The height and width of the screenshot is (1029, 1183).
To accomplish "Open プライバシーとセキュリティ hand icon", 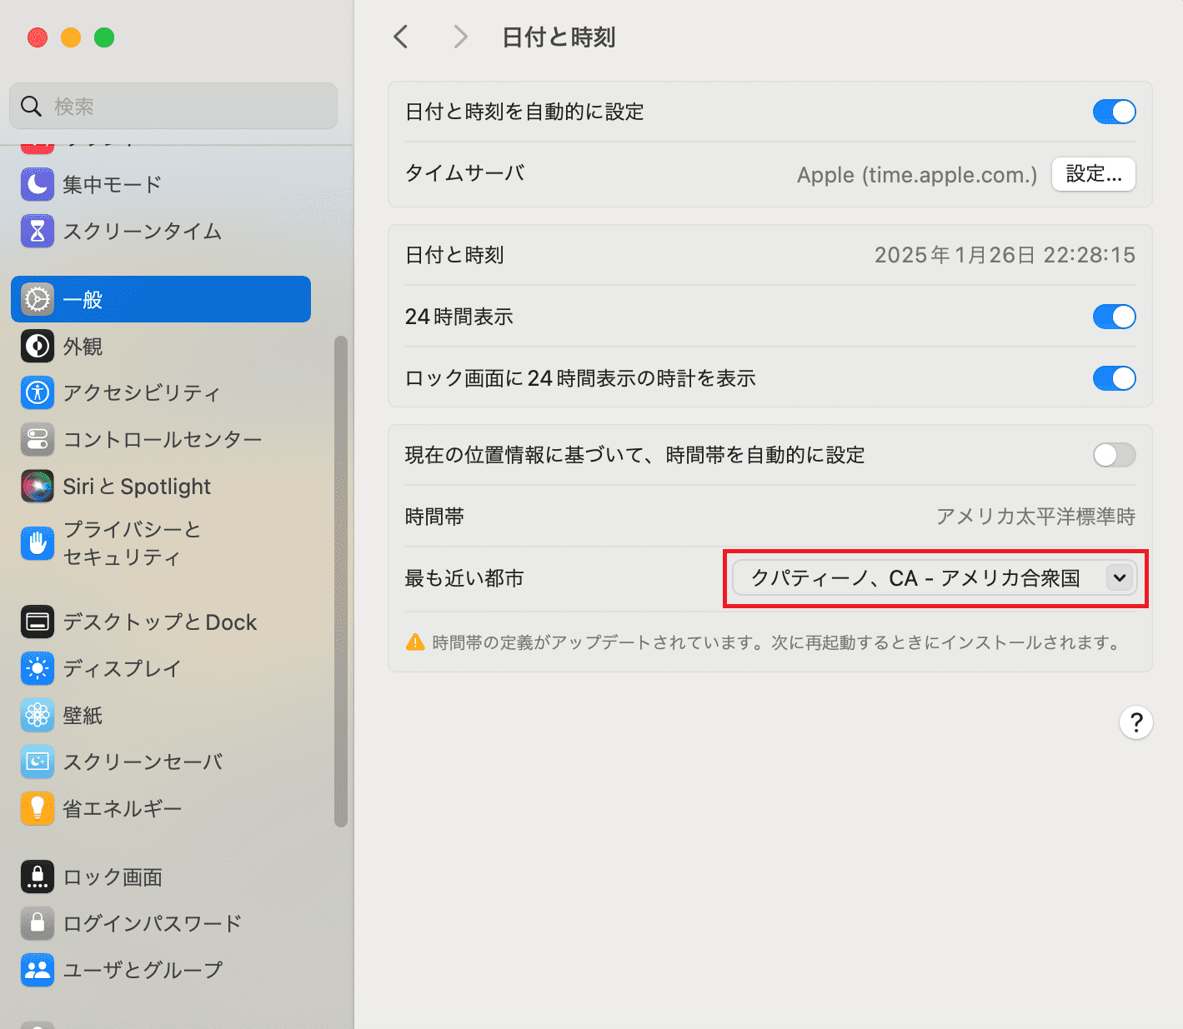I will click(x=38, y=543).
